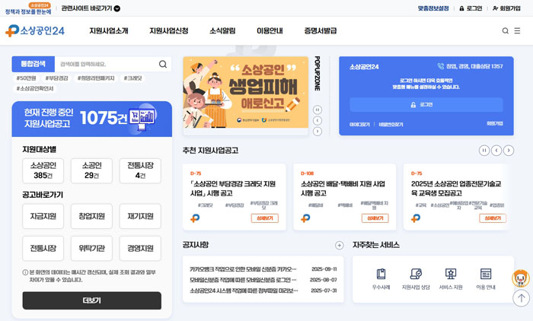Click the scroll-to-top arrow button

pos(521,298)
